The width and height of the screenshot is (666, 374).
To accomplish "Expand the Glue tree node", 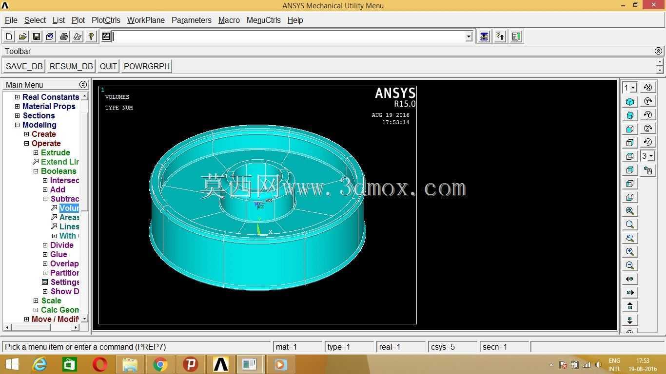I will click(45, 254).
